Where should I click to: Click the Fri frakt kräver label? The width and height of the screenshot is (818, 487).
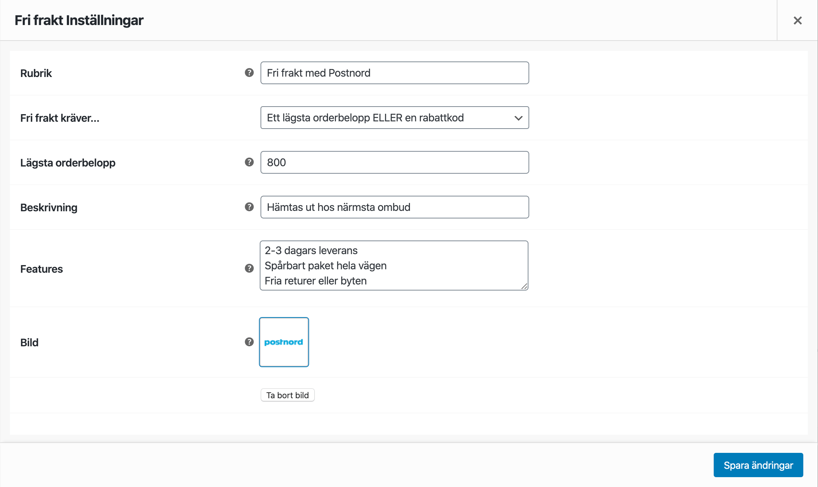[60, 118]
